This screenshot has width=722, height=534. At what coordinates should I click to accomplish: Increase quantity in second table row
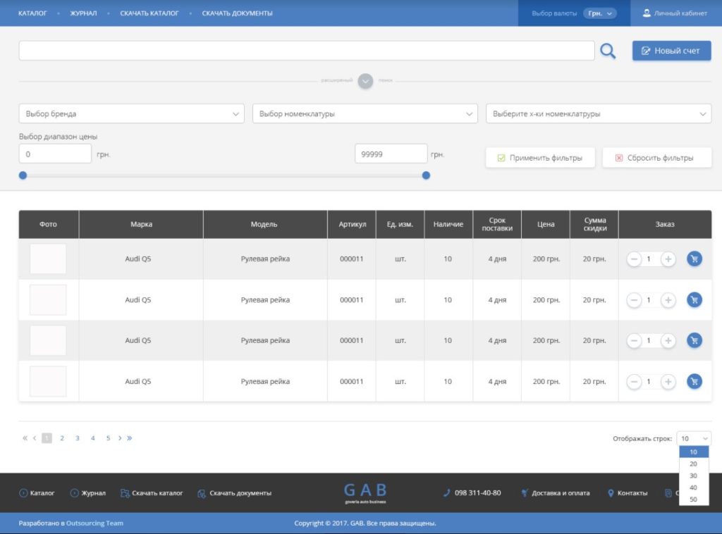(x=668, y=300)
